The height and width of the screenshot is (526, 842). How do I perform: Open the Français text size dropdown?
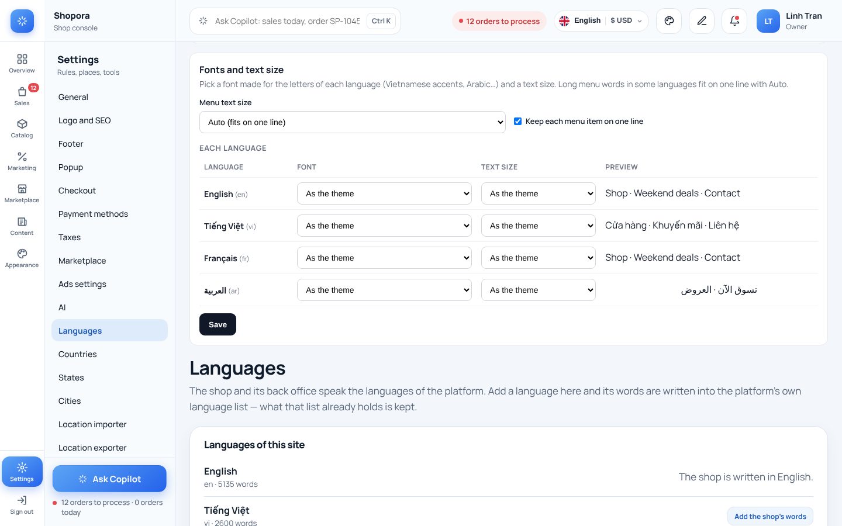539,258
